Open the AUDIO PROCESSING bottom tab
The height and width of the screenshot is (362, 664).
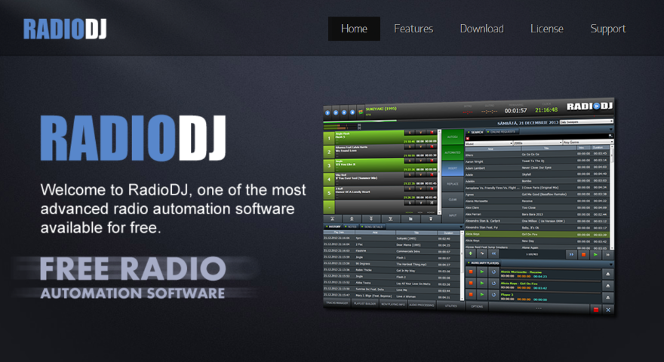click(x=421, y=305)
